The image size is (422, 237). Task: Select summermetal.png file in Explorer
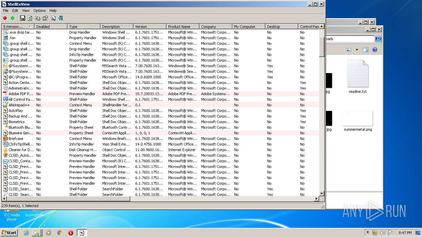click(358, 121)
